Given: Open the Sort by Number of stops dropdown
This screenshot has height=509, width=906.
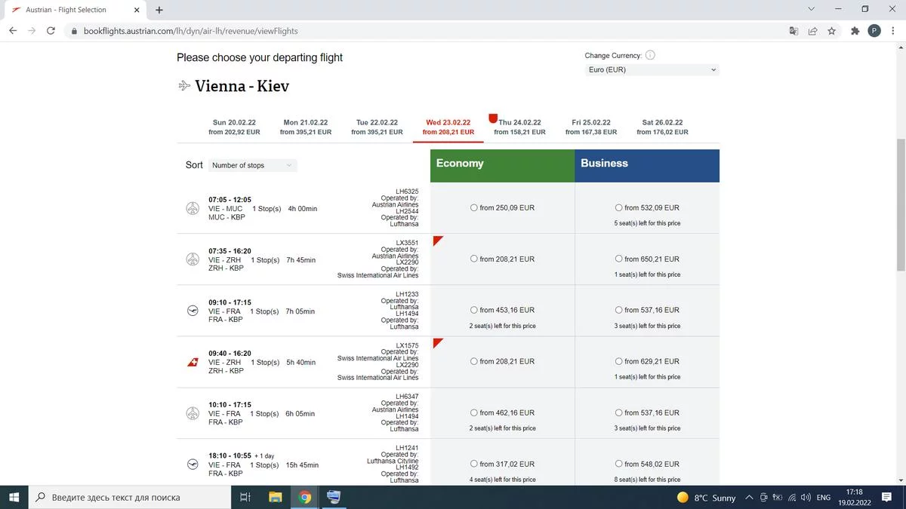Looking at the screenshot, I should (x=253, y=165).
